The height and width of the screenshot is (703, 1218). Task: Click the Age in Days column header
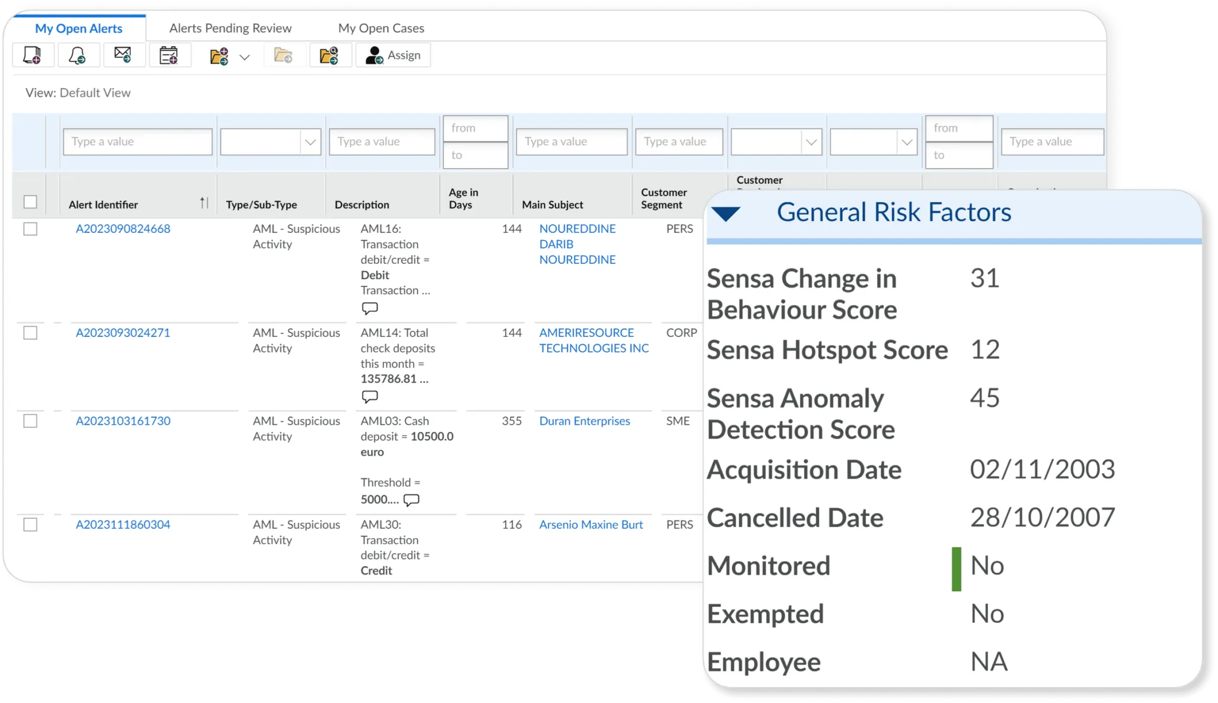464,198
